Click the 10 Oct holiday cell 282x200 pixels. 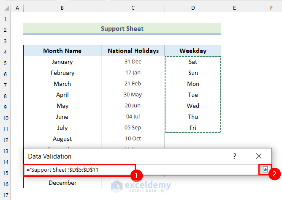coord(133,139)
